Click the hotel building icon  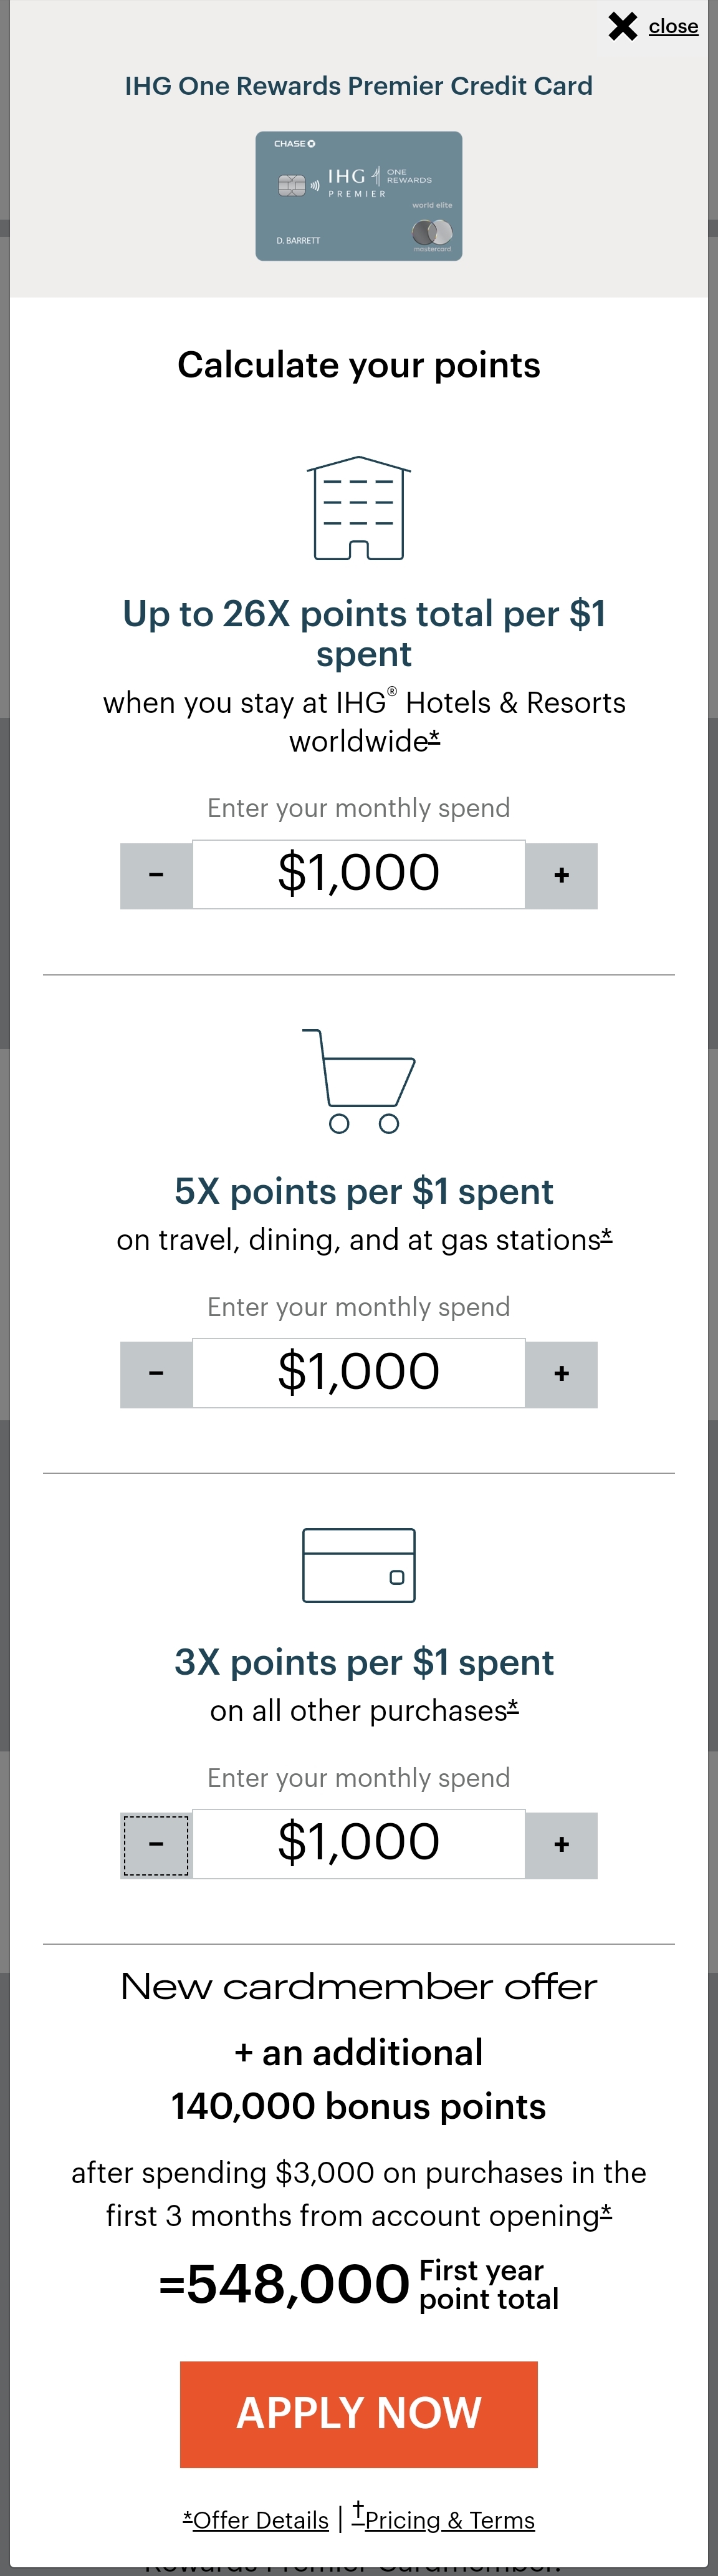(358, 508)
